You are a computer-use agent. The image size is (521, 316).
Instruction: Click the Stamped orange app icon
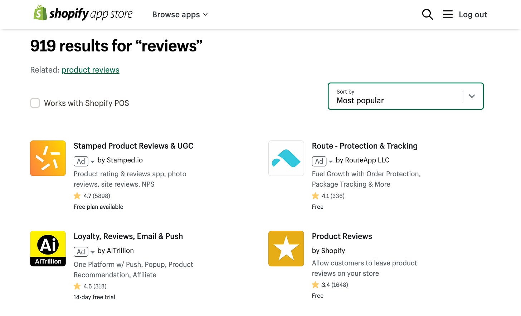click(48, 158)
